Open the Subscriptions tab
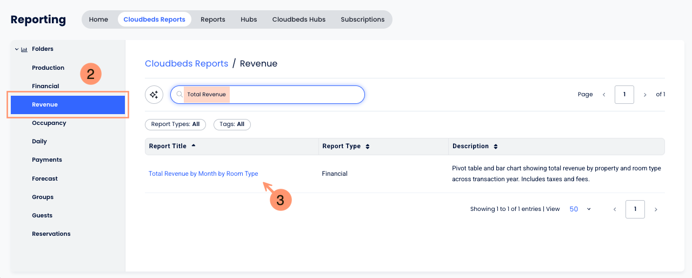Screen dimensions: 692x278 pyautogui.click(x=363, y=19)
